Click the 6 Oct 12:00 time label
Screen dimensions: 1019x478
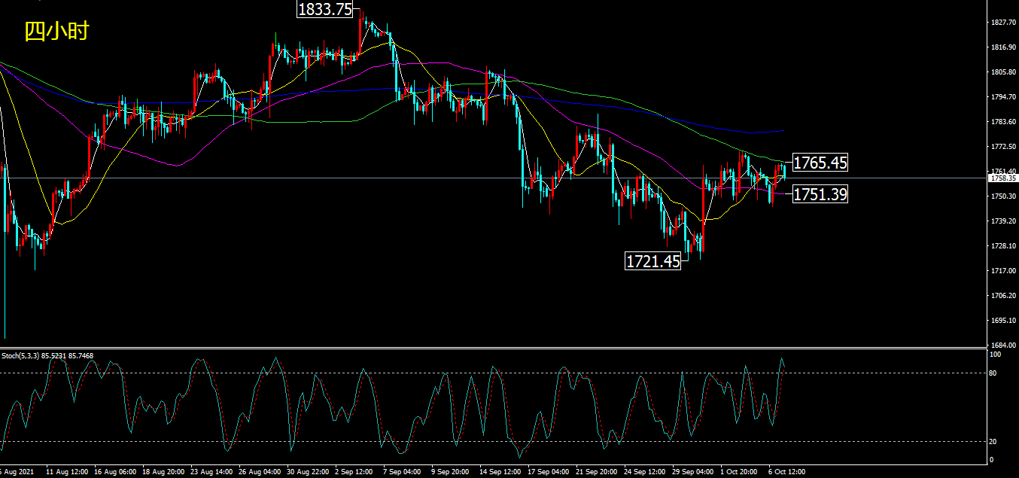[786, 472]
